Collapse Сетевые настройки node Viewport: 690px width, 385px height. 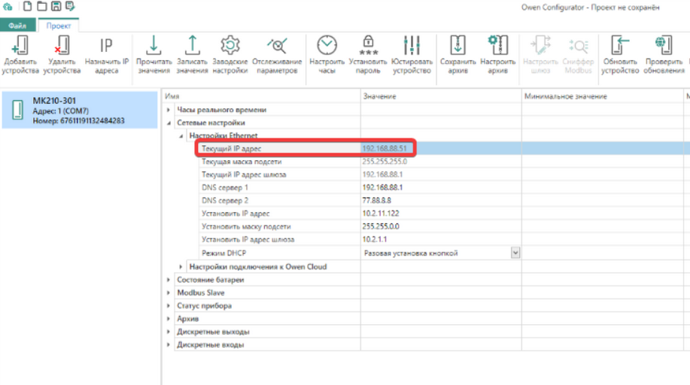[169, 123]
